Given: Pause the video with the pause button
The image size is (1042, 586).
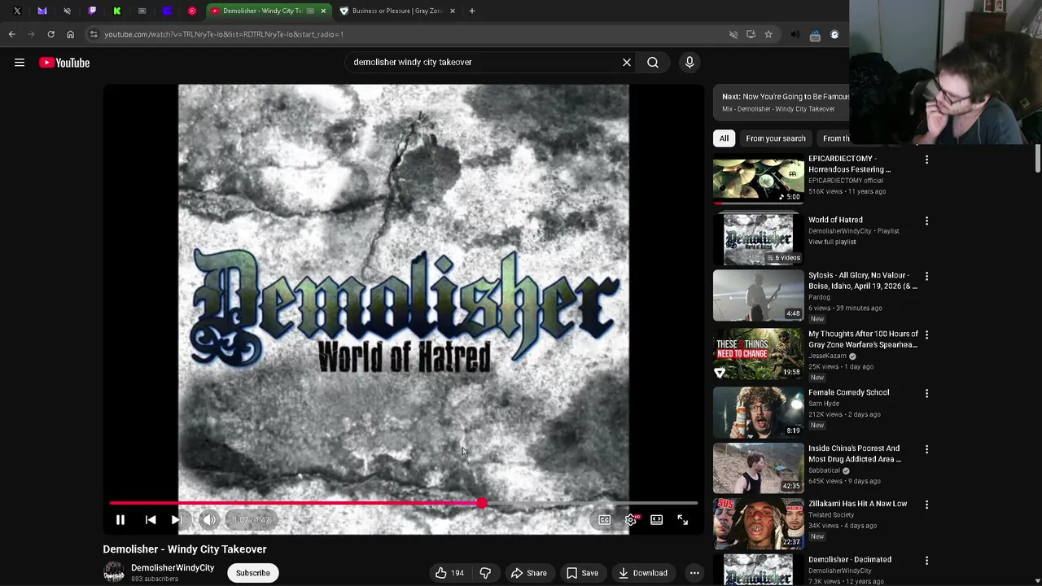Looking at the screenshot, I should (x=120, y=520).
